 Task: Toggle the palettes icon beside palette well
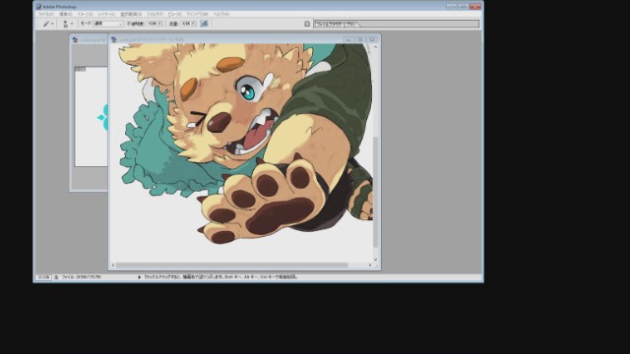click(307, 24)
